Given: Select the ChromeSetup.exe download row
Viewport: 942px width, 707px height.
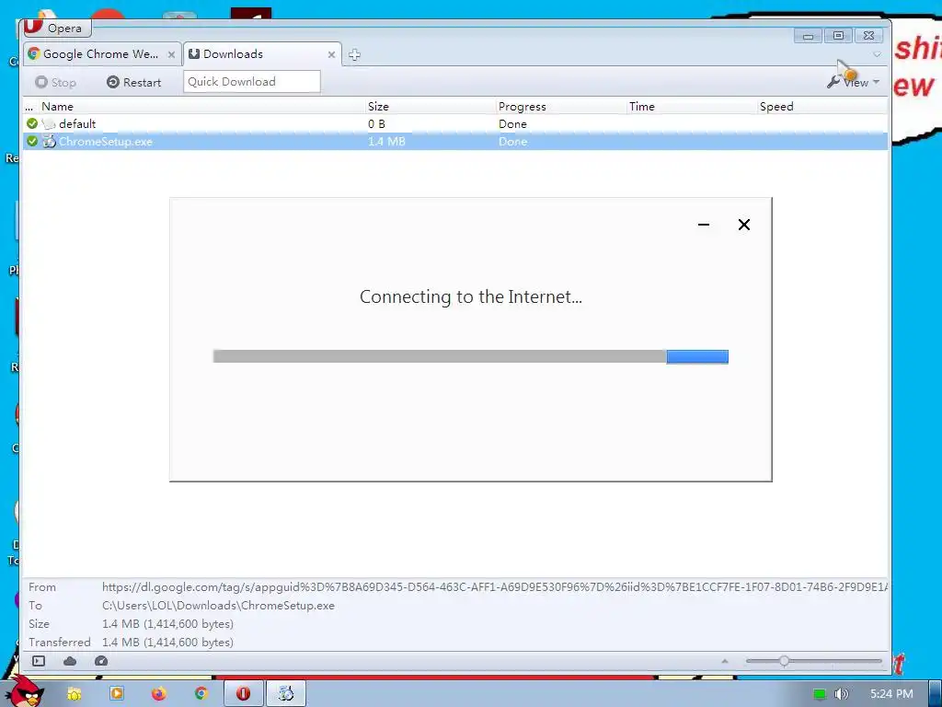Looking at the screenshot, I should 454,141.
